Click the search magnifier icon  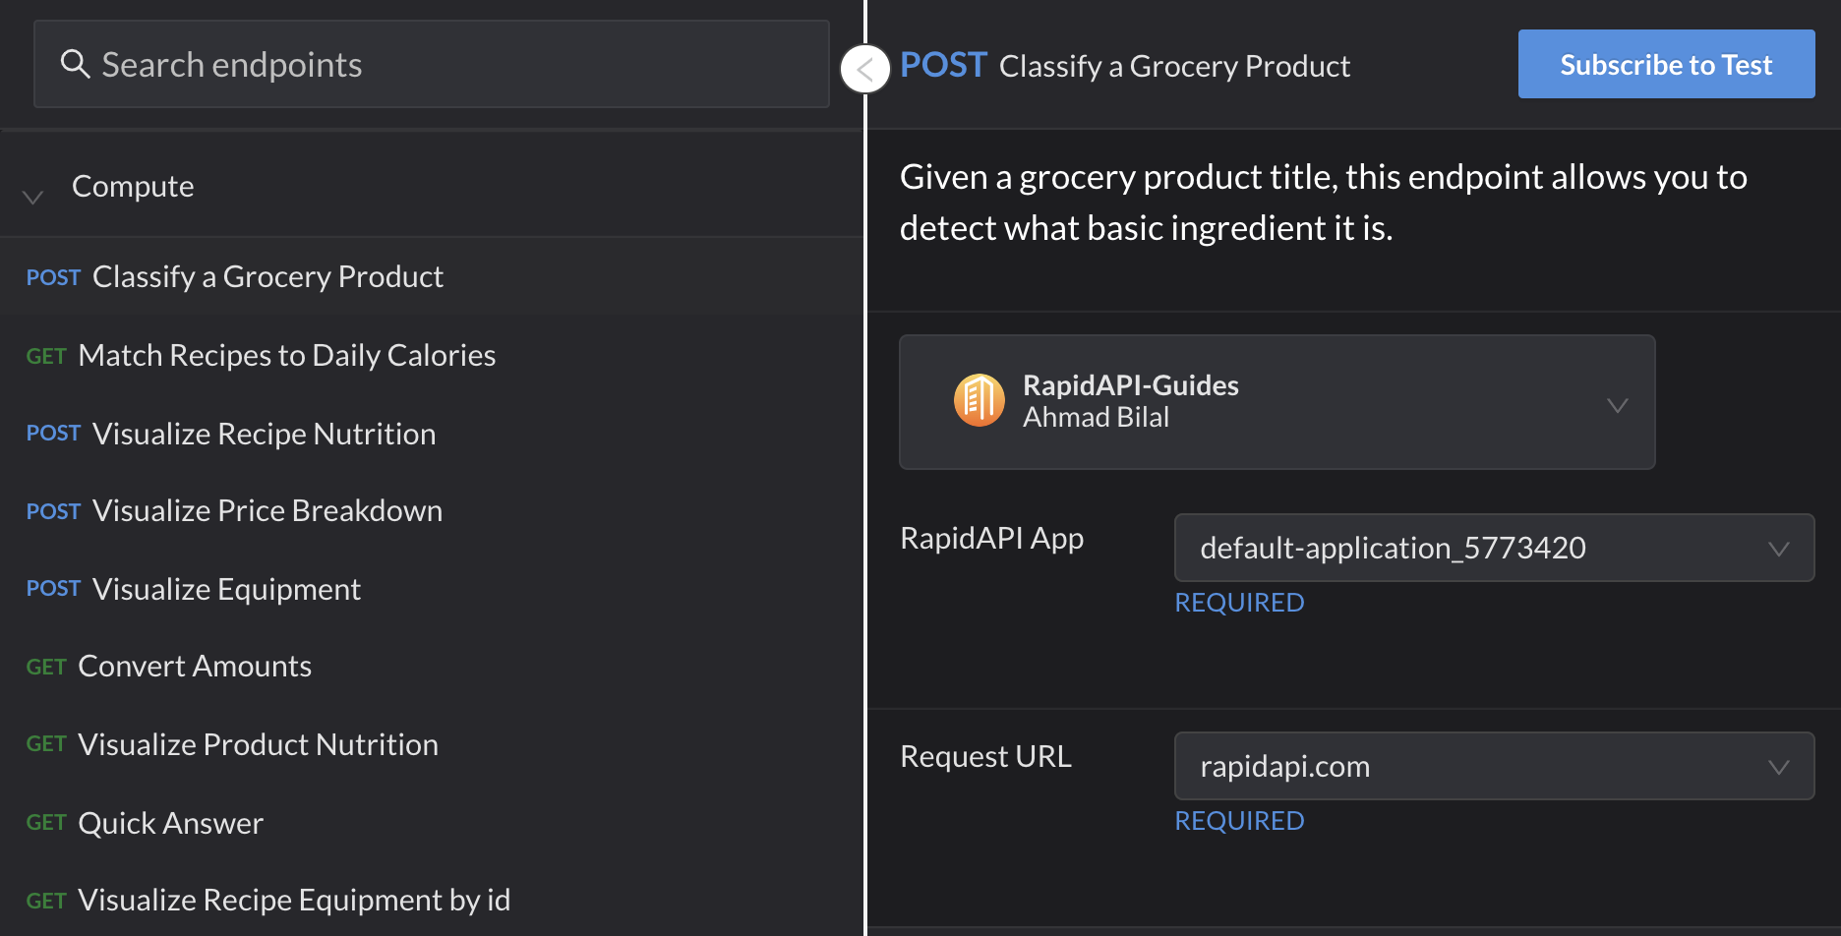pyautogui.click(x=75, y=64)
